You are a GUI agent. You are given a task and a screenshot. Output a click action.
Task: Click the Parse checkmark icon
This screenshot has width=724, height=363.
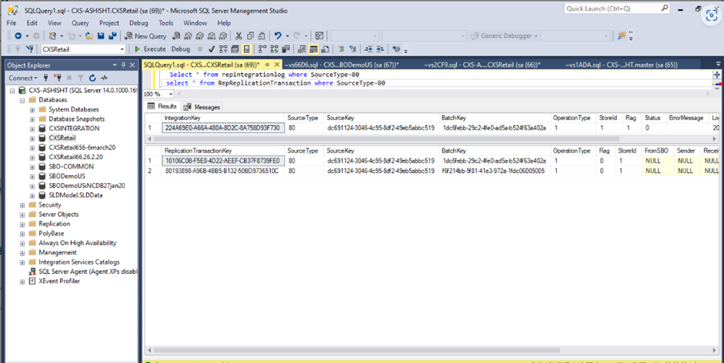[212, 49]
